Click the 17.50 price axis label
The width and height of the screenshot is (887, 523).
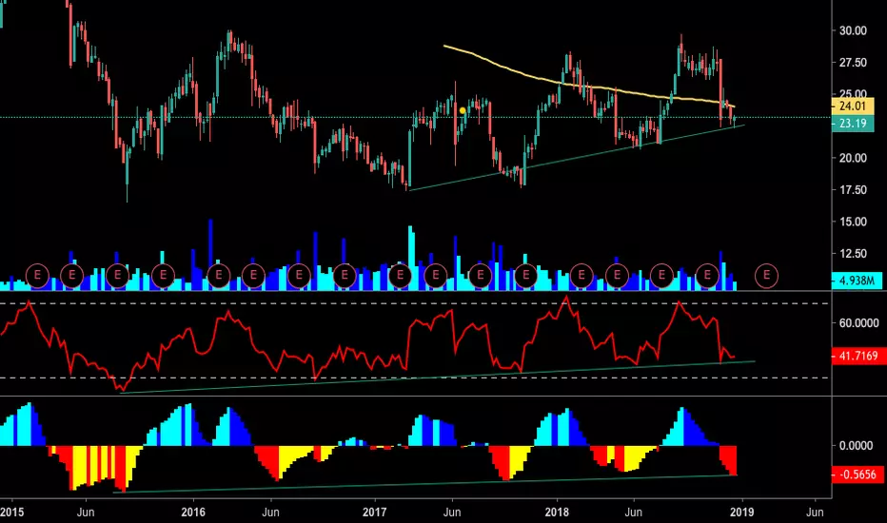853,190
